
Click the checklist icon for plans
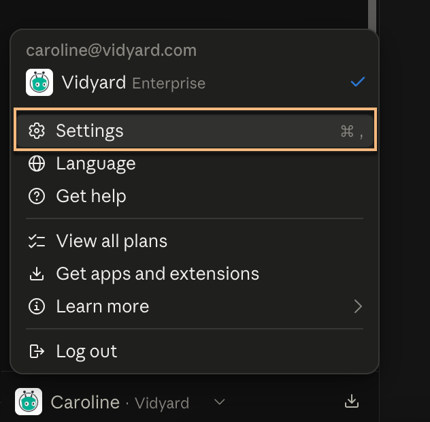coord(37,241)
